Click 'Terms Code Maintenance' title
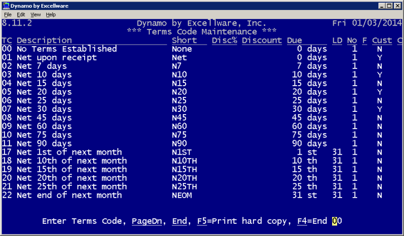This screenshot has width=404, height=236. [x=202, y=32]
